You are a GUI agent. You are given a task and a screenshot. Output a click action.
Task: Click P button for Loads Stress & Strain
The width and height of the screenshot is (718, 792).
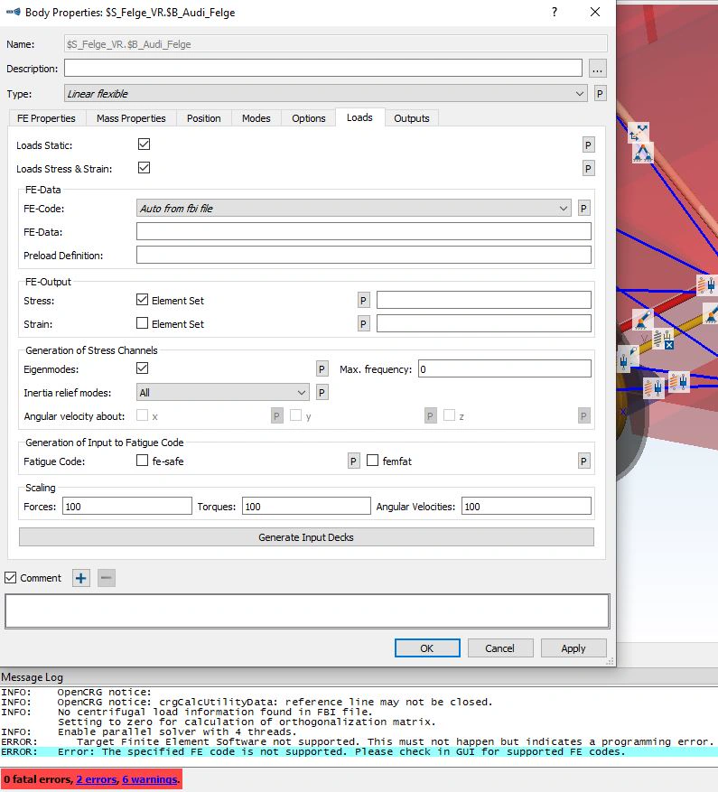click(x=588, y=169)
